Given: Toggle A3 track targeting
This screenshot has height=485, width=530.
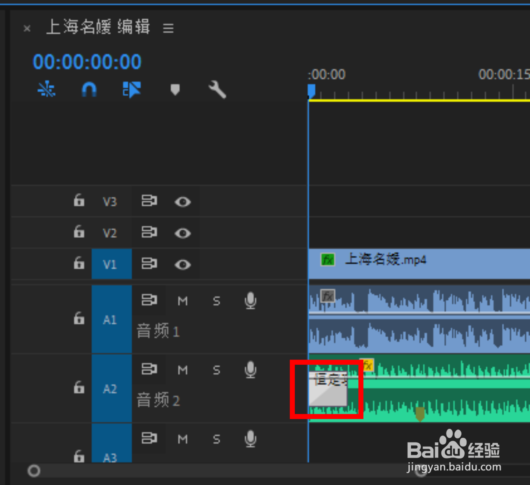Looking at the screenshot, I should tap(112, 443).
